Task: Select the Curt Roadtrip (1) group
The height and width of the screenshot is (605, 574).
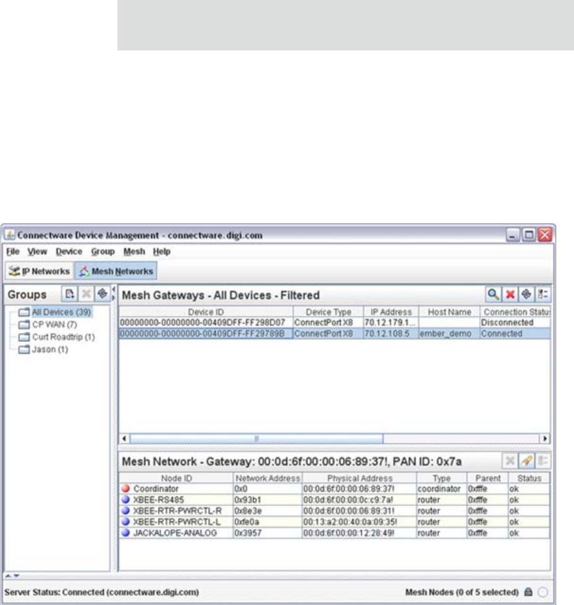Action: 63,337
